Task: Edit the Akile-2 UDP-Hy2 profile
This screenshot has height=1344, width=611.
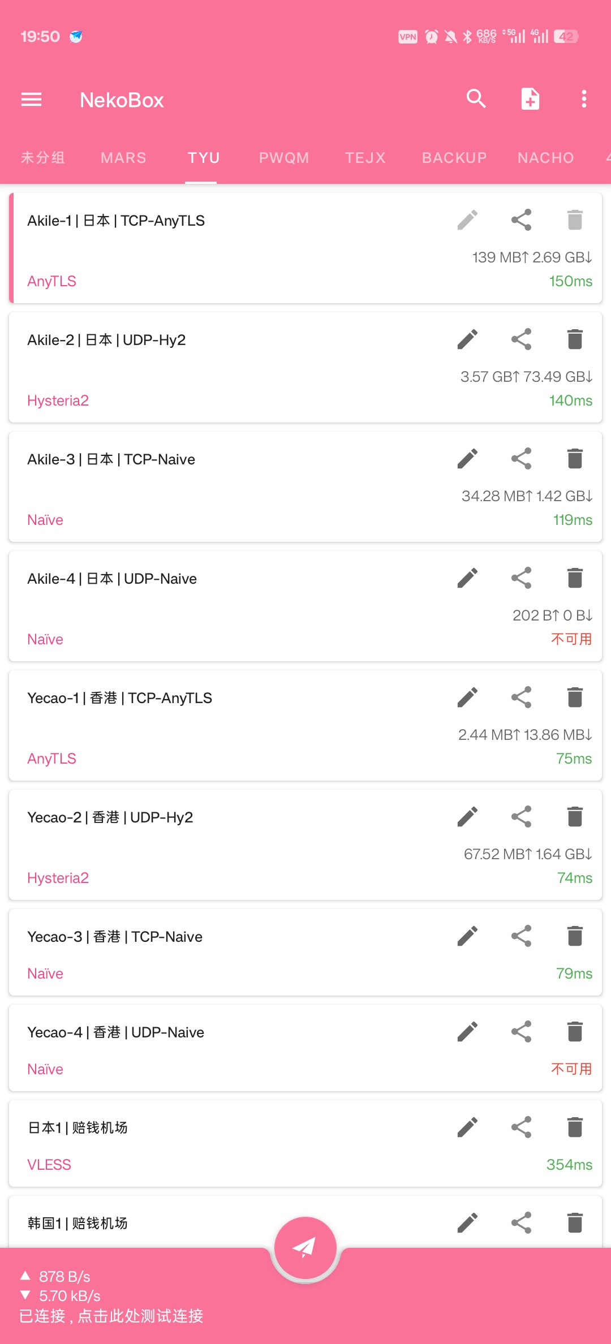Action: (x=467, y=339)
